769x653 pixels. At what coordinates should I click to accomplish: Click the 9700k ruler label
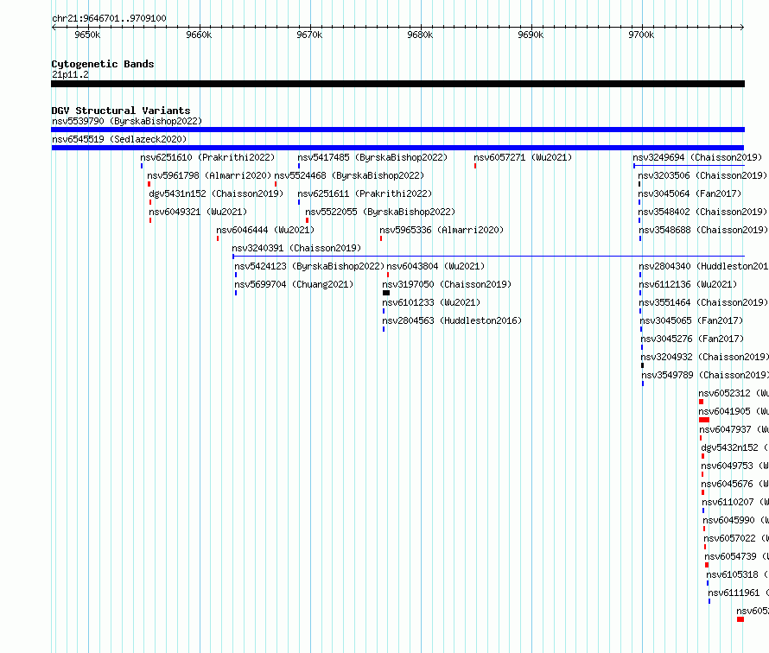641,35
